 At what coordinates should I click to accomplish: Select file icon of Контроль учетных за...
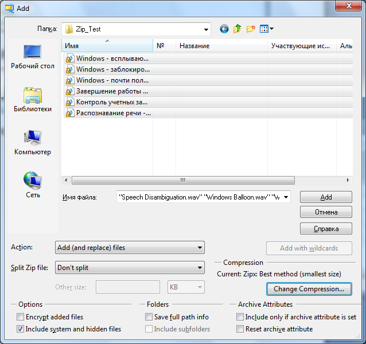pos(70,102)
